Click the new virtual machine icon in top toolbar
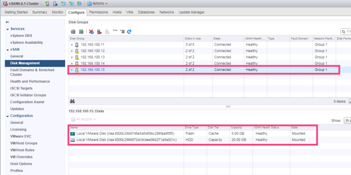Screen dimensions: 351x175 [63, 3]
